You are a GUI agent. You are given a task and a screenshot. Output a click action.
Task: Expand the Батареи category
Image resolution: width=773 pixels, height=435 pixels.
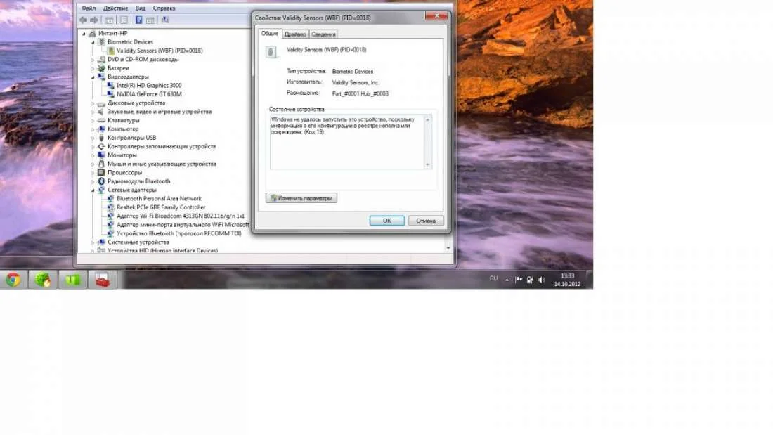point(93,69)
